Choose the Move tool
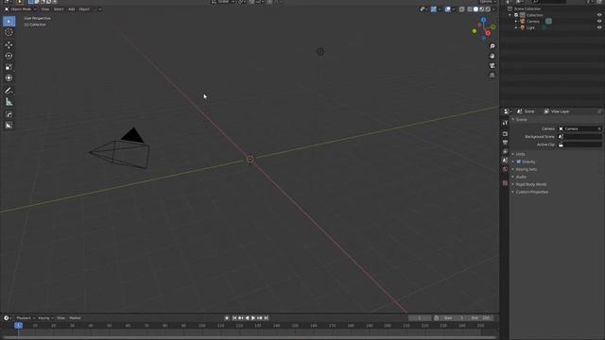 click(x=9, y=44)
